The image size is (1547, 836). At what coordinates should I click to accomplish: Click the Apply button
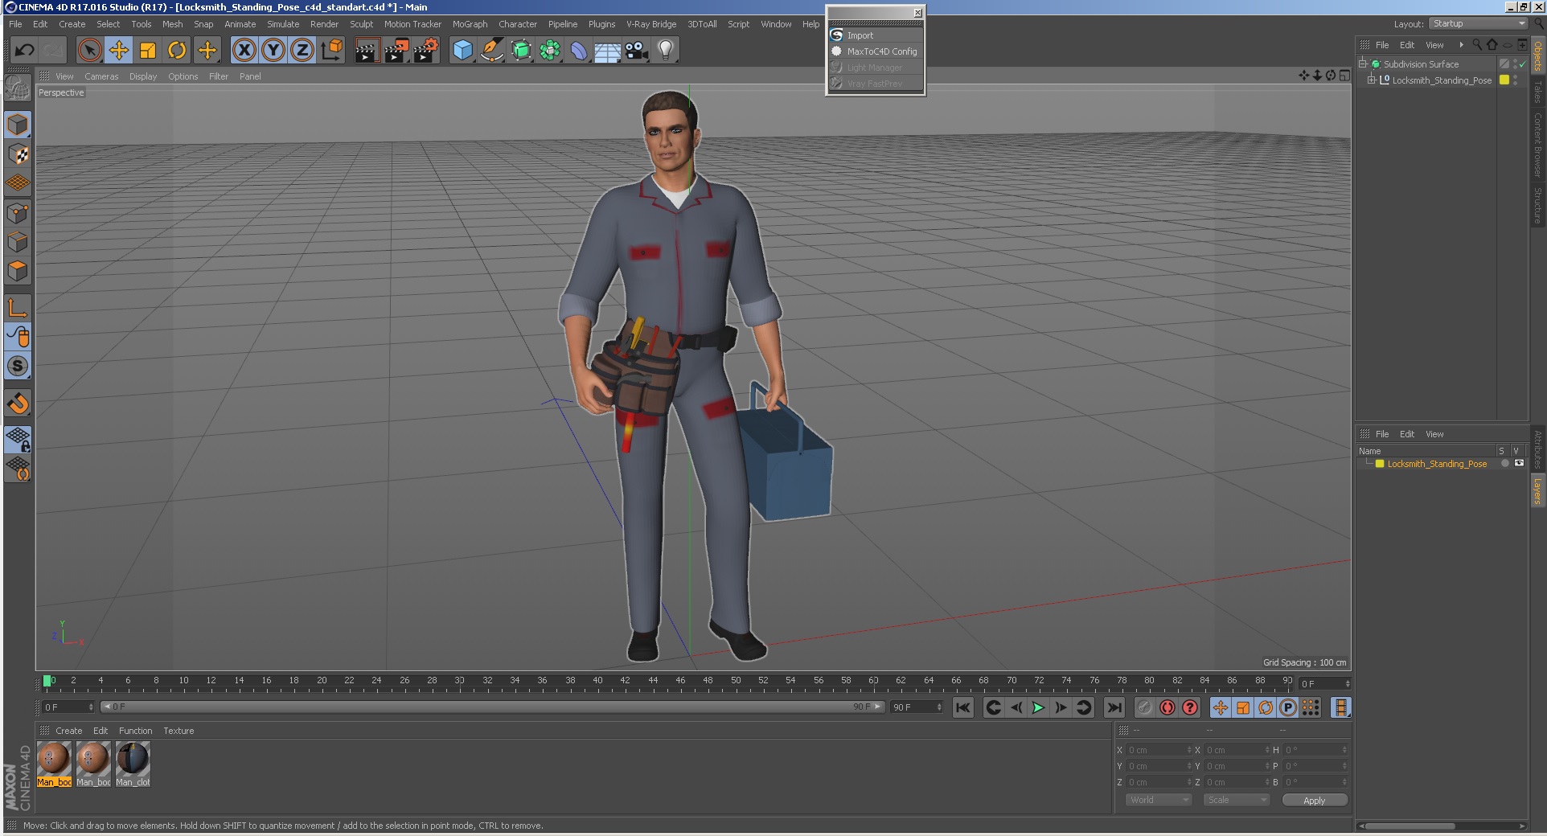[1314, 800]
